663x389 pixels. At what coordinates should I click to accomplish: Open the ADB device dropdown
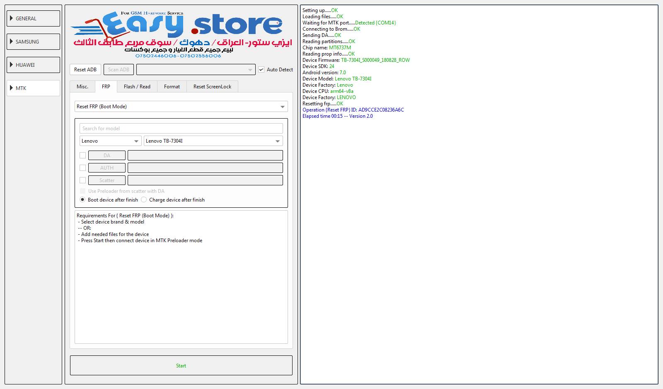click(196, 70)
